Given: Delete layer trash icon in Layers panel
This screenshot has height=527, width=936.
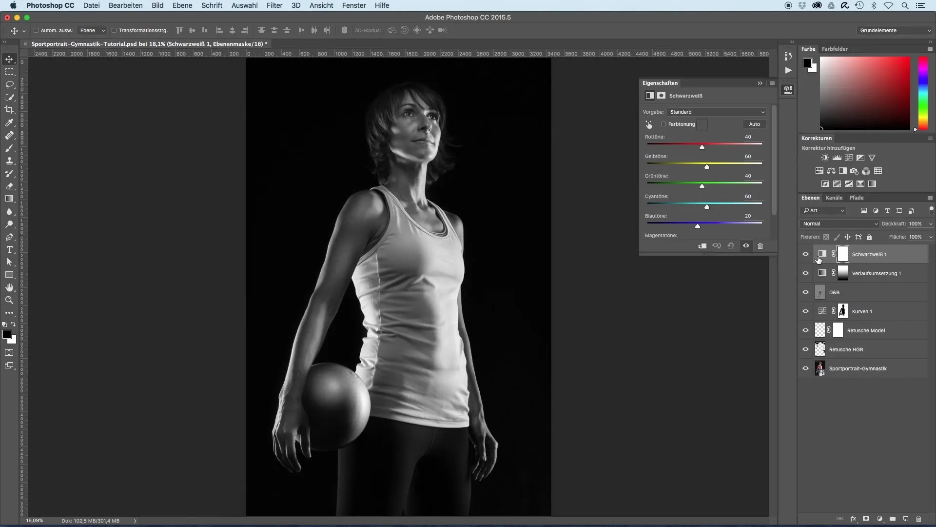Looking at the screenshot, I should click(x=919, y=519).
